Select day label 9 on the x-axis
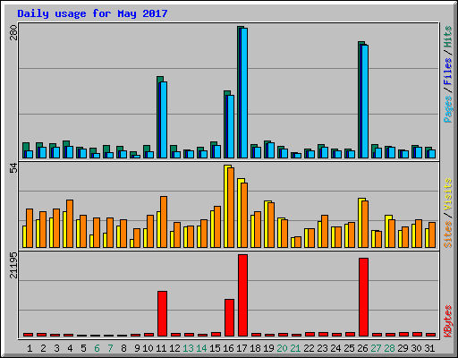 (x=137, y=348)
